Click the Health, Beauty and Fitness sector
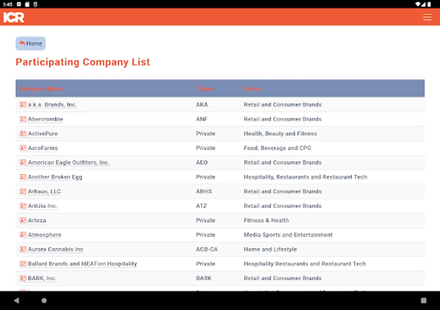 pyautogui.click(x=280, y=134)
